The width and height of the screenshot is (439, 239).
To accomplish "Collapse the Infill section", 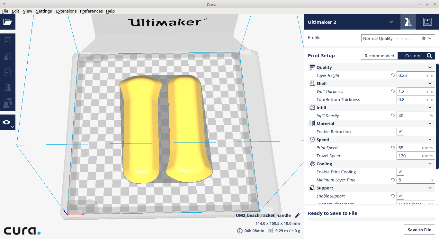I will point(430,107).
